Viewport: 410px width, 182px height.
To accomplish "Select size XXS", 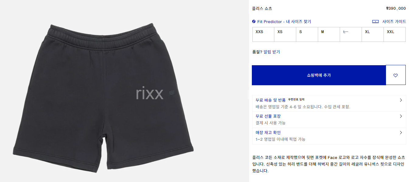I will [x=263, y=34].
